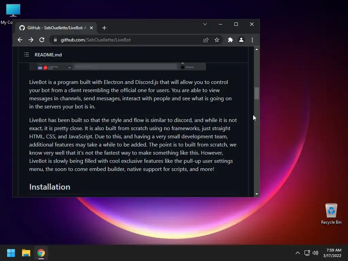Open a new tab with plus button
This screenshot has width=348, height=261.
[x=104, y=28]
